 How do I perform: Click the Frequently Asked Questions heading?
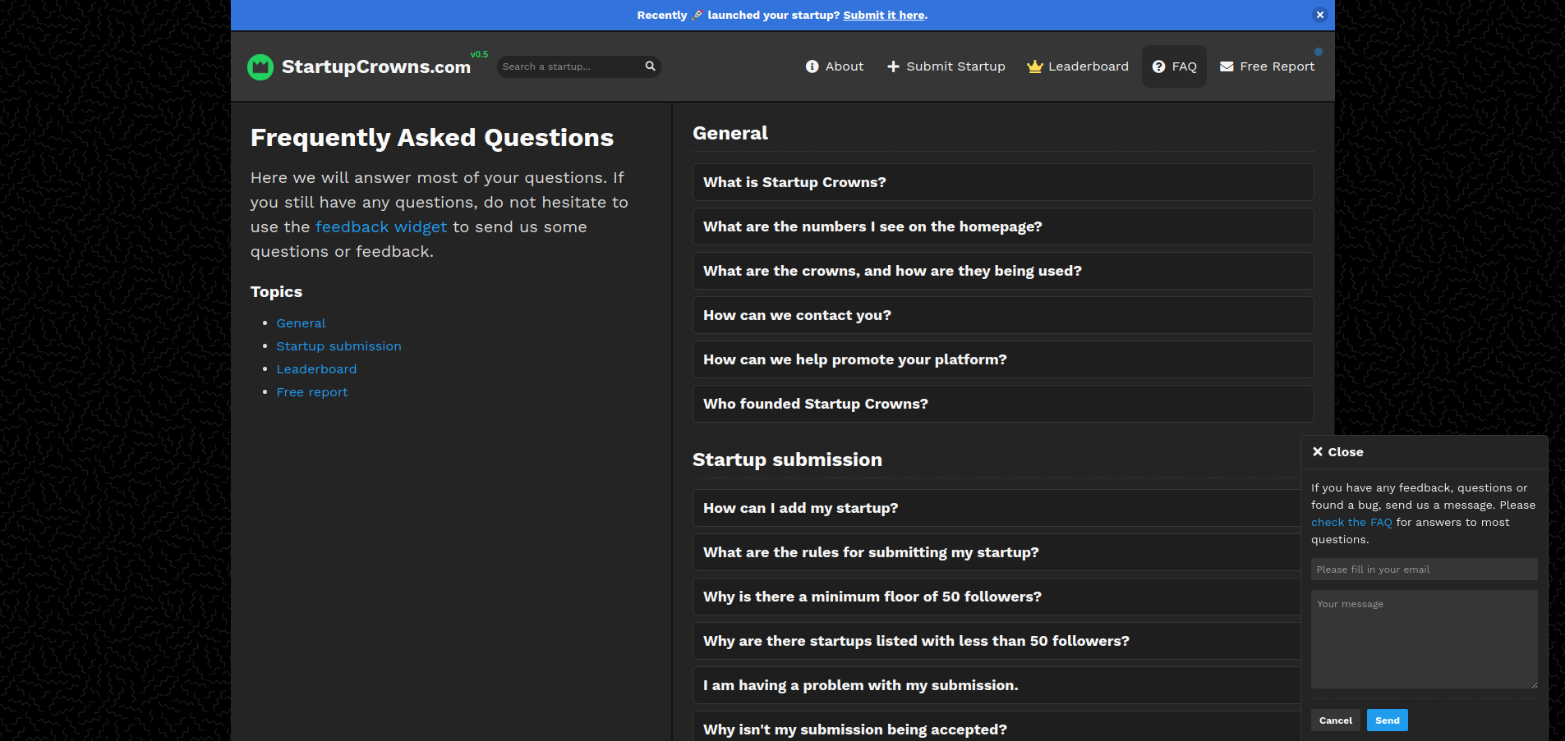click(x=432, y=138)
